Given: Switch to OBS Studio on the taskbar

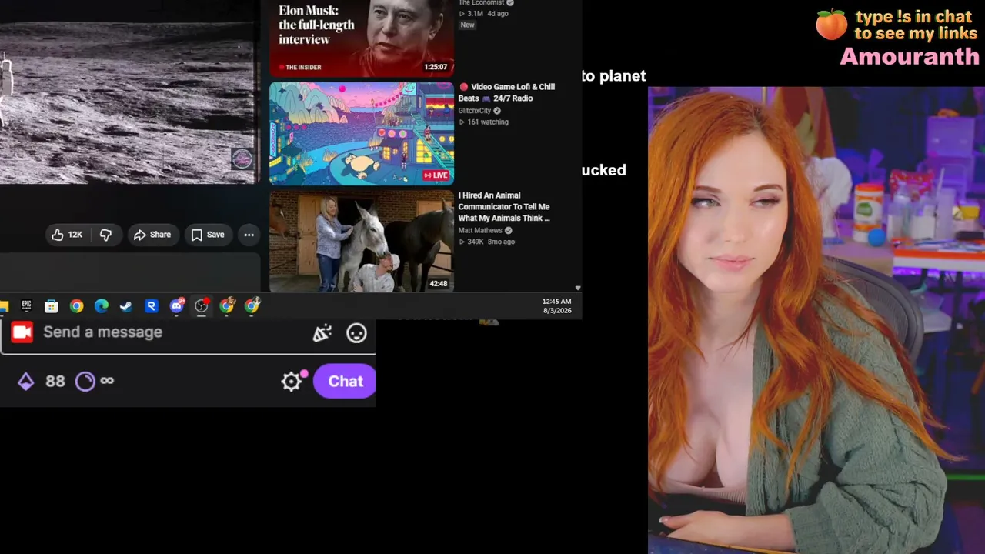Looking at the screenshot, I should tap(202, 306).
